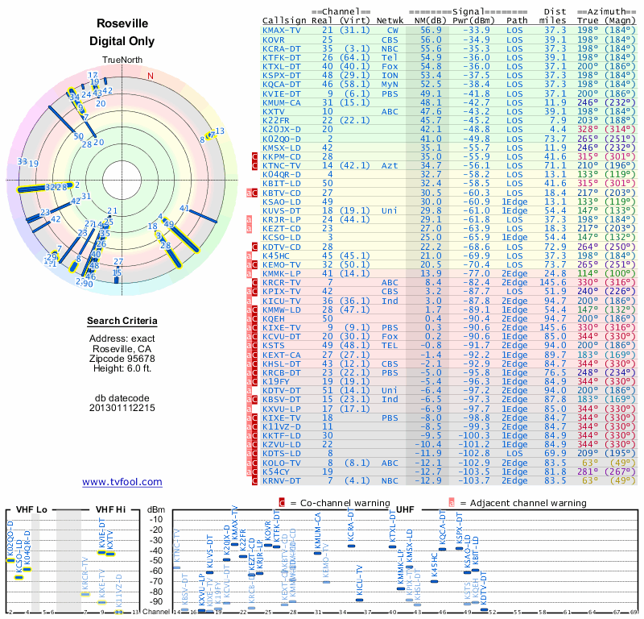The width and height of the screenshot is (644, 619).
Task: Select the KCSO-LD callsign in the table
Action: click(281, 237)
